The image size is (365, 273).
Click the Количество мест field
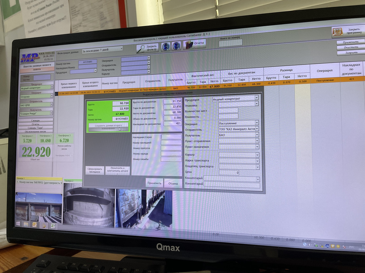pos(228,110)
